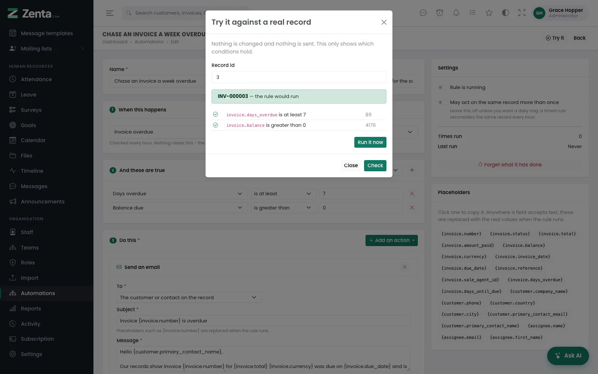
Task: Click the Staff sidebar icon
Action: [13, 232]
